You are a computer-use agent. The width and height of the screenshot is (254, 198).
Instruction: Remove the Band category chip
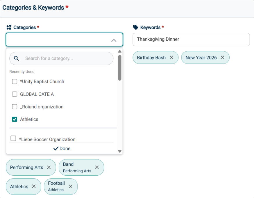[x=97, y=167]
